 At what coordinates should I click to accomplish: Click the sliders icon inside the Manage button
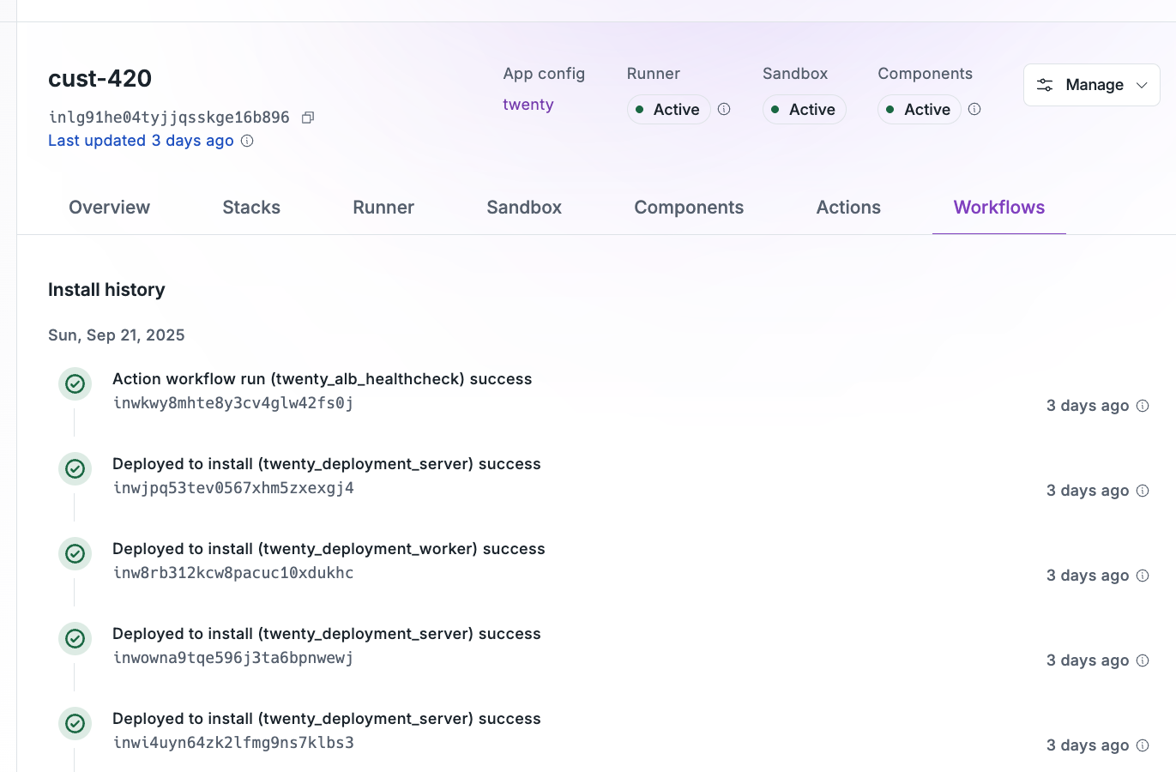tap(1045, 84)
